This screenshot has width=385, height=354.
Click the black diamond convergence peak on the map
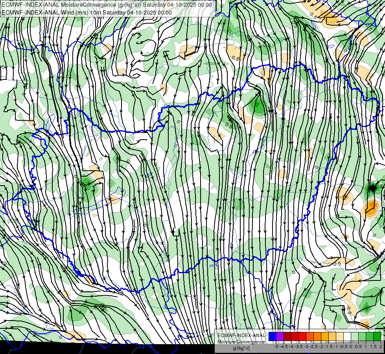click(373, 188)
